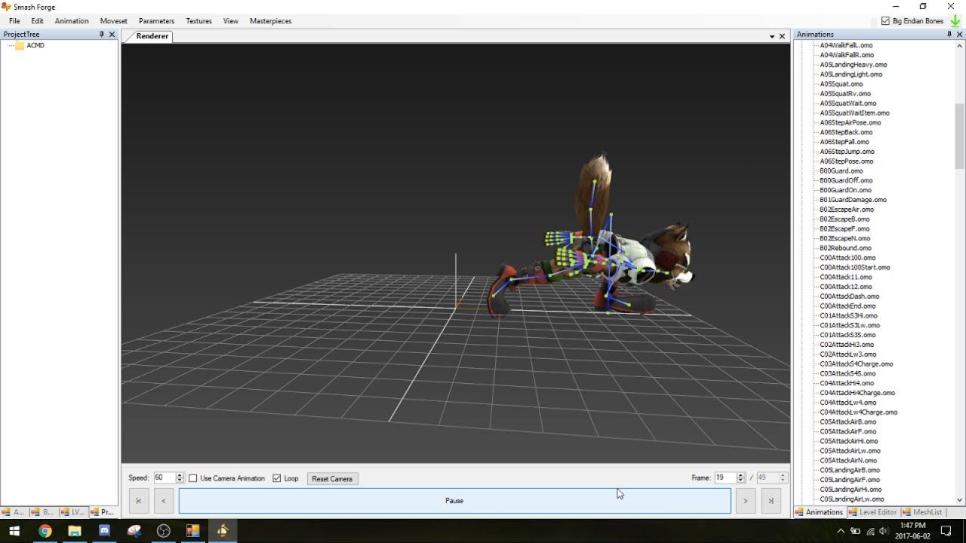Toggle the Big Endian Bones checkbox

(x=885, y=21)
